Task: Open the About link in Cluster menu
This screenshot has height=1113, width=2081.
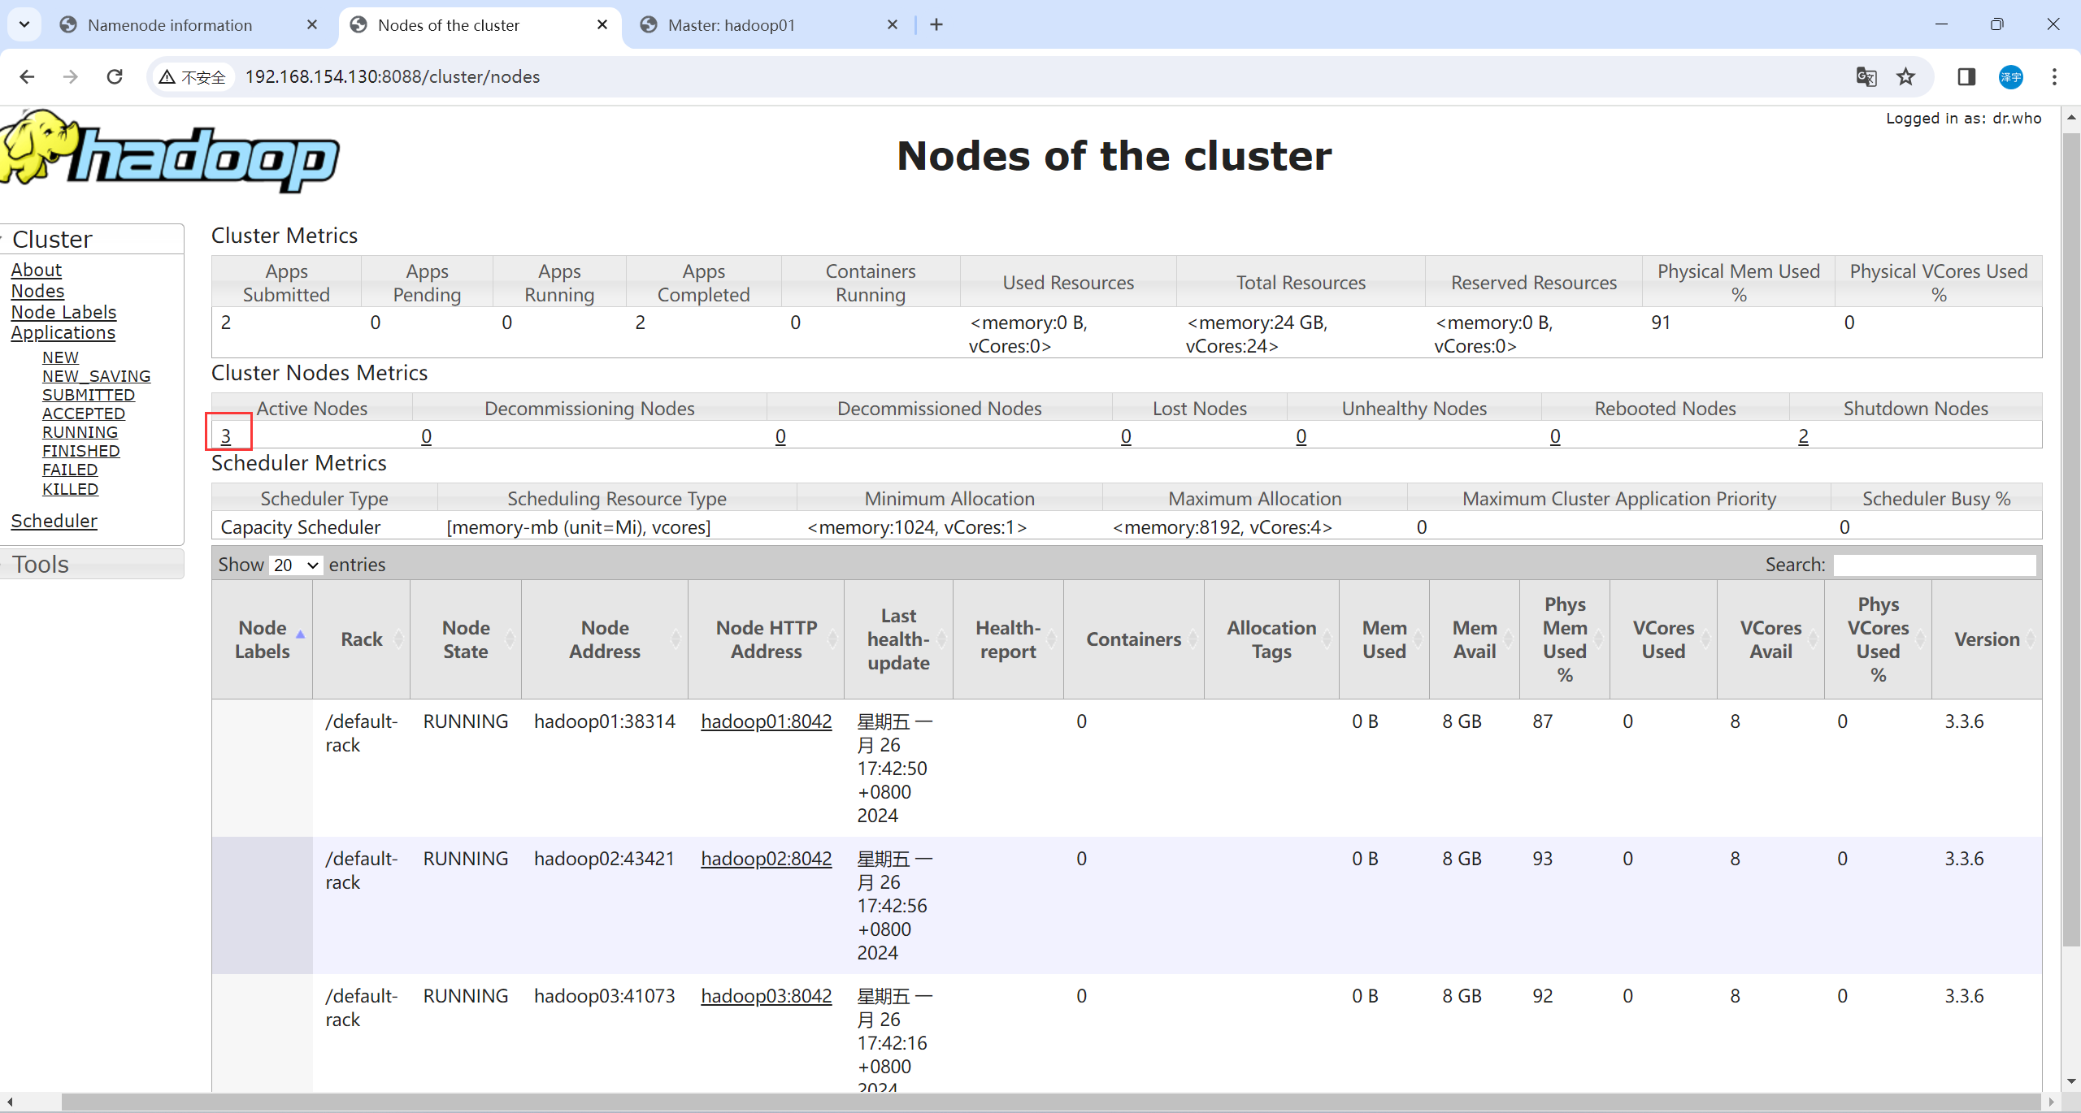Action: (37, 270)
